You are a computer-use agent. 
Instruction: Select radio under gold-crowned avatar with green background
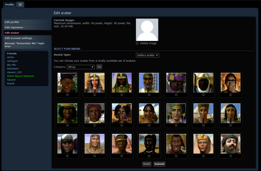click(x=67, y=125)
